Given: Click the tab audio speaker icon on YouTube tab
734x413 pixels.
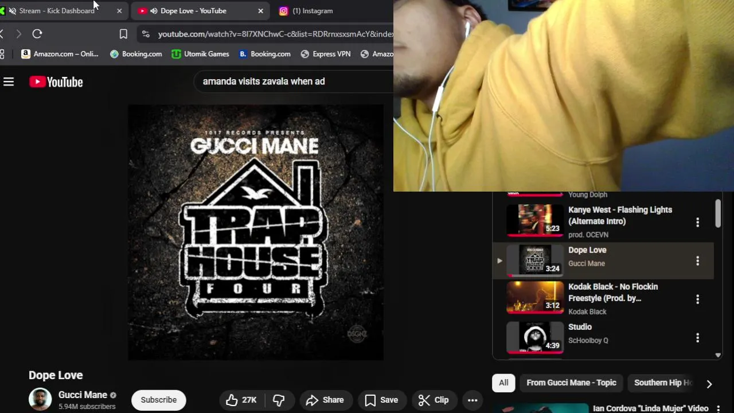Looking at the screenshot, I should coord(154,11).
